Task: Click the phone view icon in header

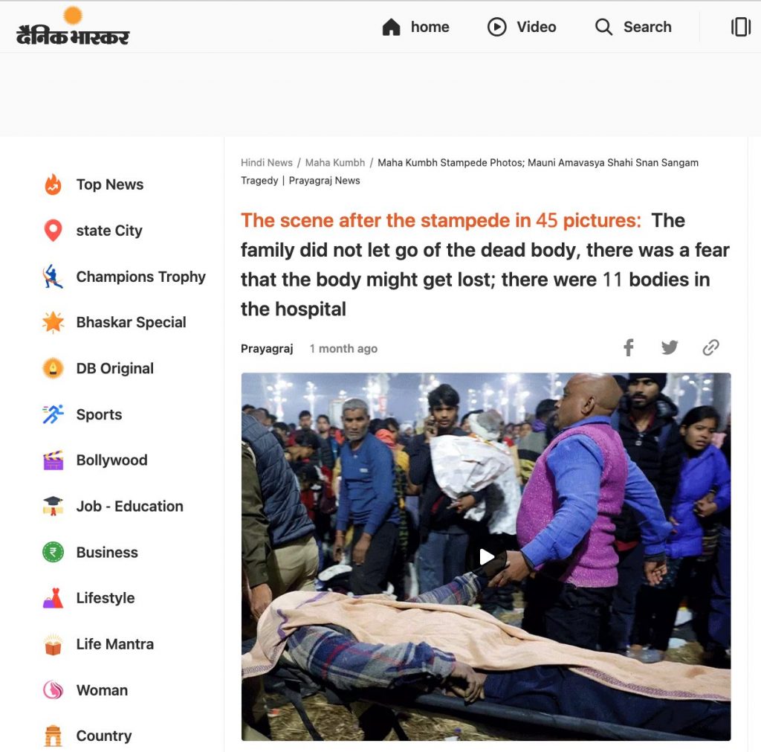Action: pyautogui.click(x=741, y=27)
